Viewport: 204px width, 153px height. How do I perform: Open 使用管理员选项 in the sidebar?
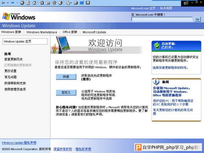(x=15, y=89)
